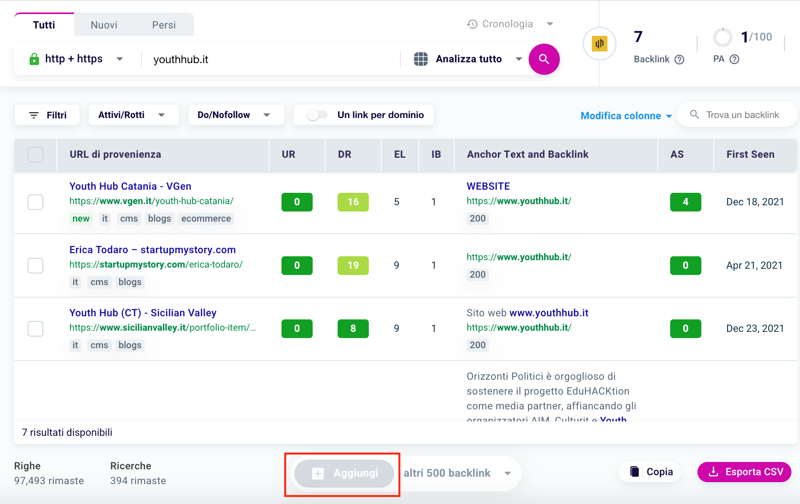Check the Sicilian Valley row checkbox

pos(35,329)
